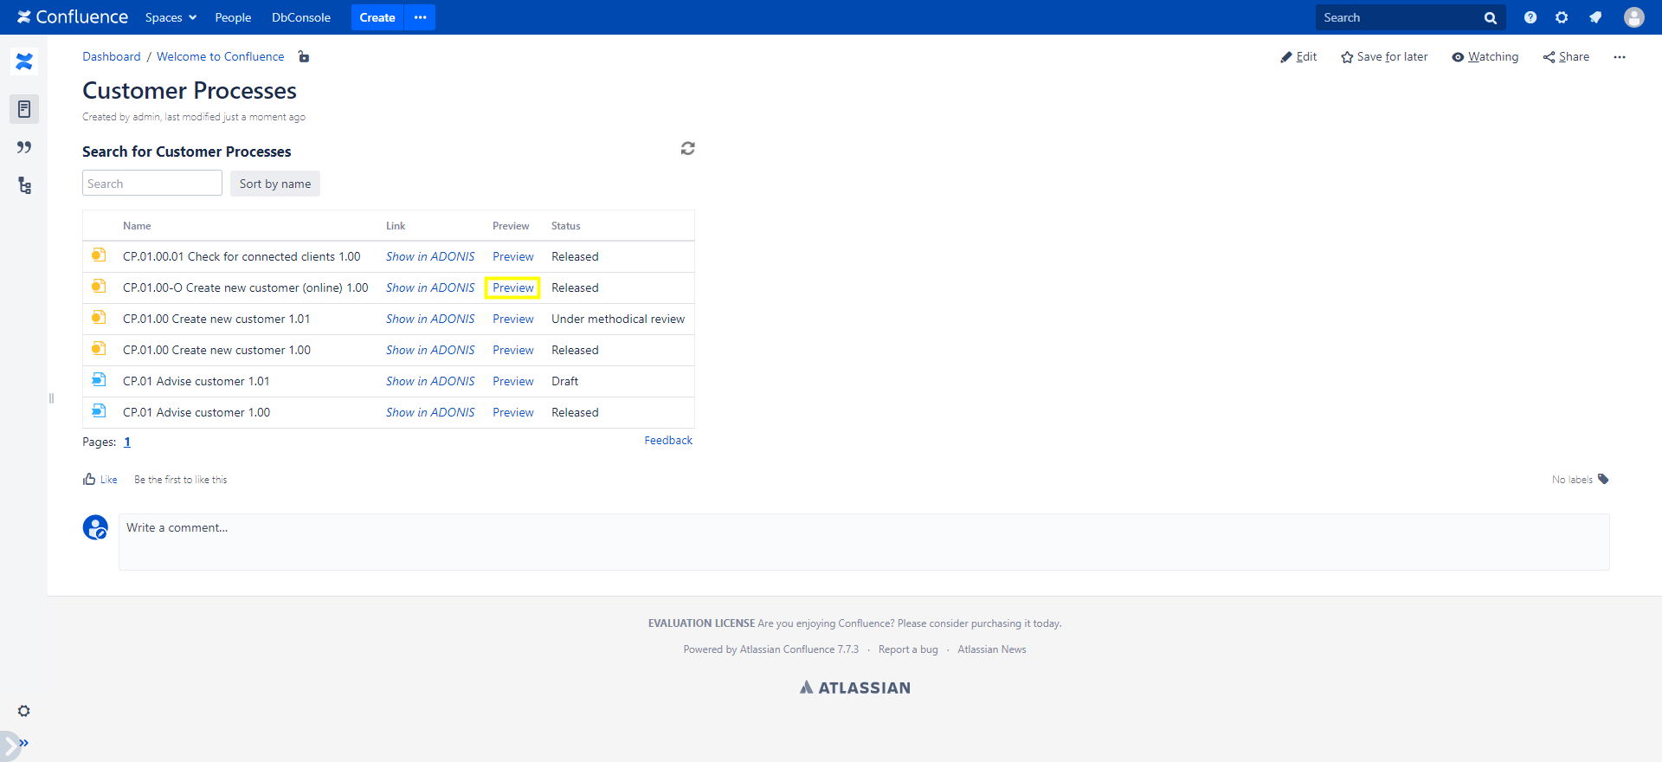Click the refresh icon above the table

click(x=687, y=149)
